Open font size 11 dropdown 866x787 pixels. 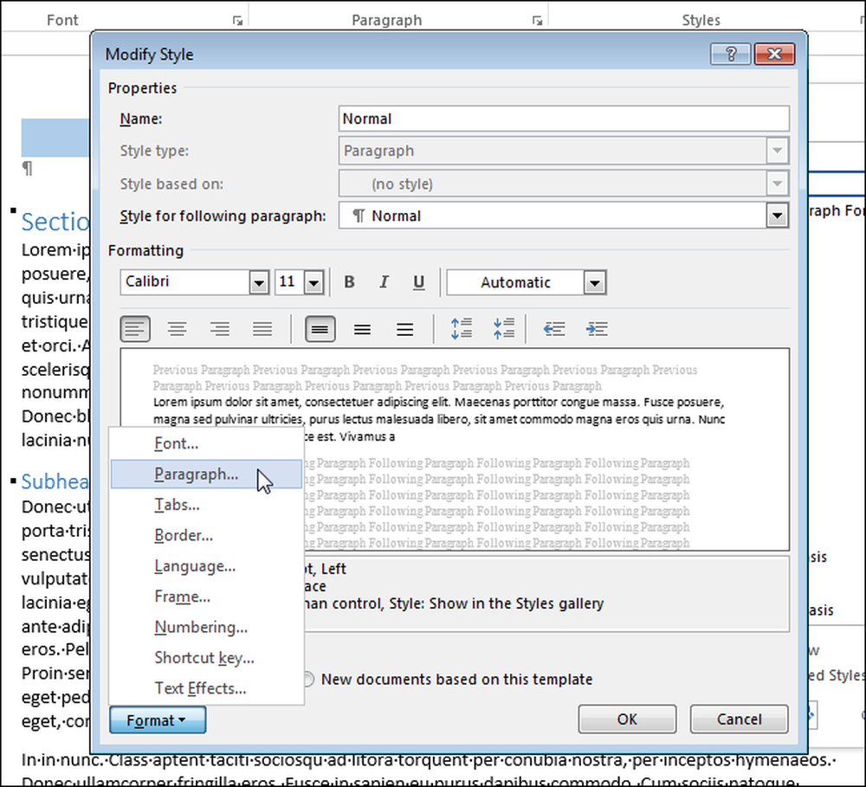coord(313,283)
